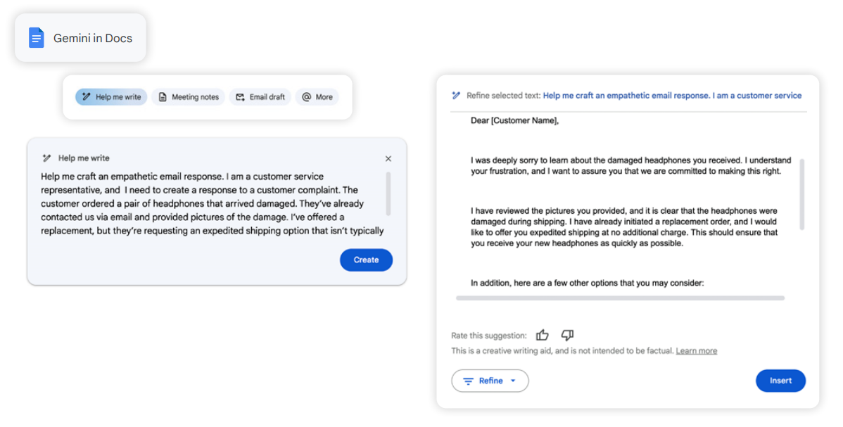Screen dimensions: 843x427
Task: Click the Email draft envelope icon
Action: click(x=240, y=97)
